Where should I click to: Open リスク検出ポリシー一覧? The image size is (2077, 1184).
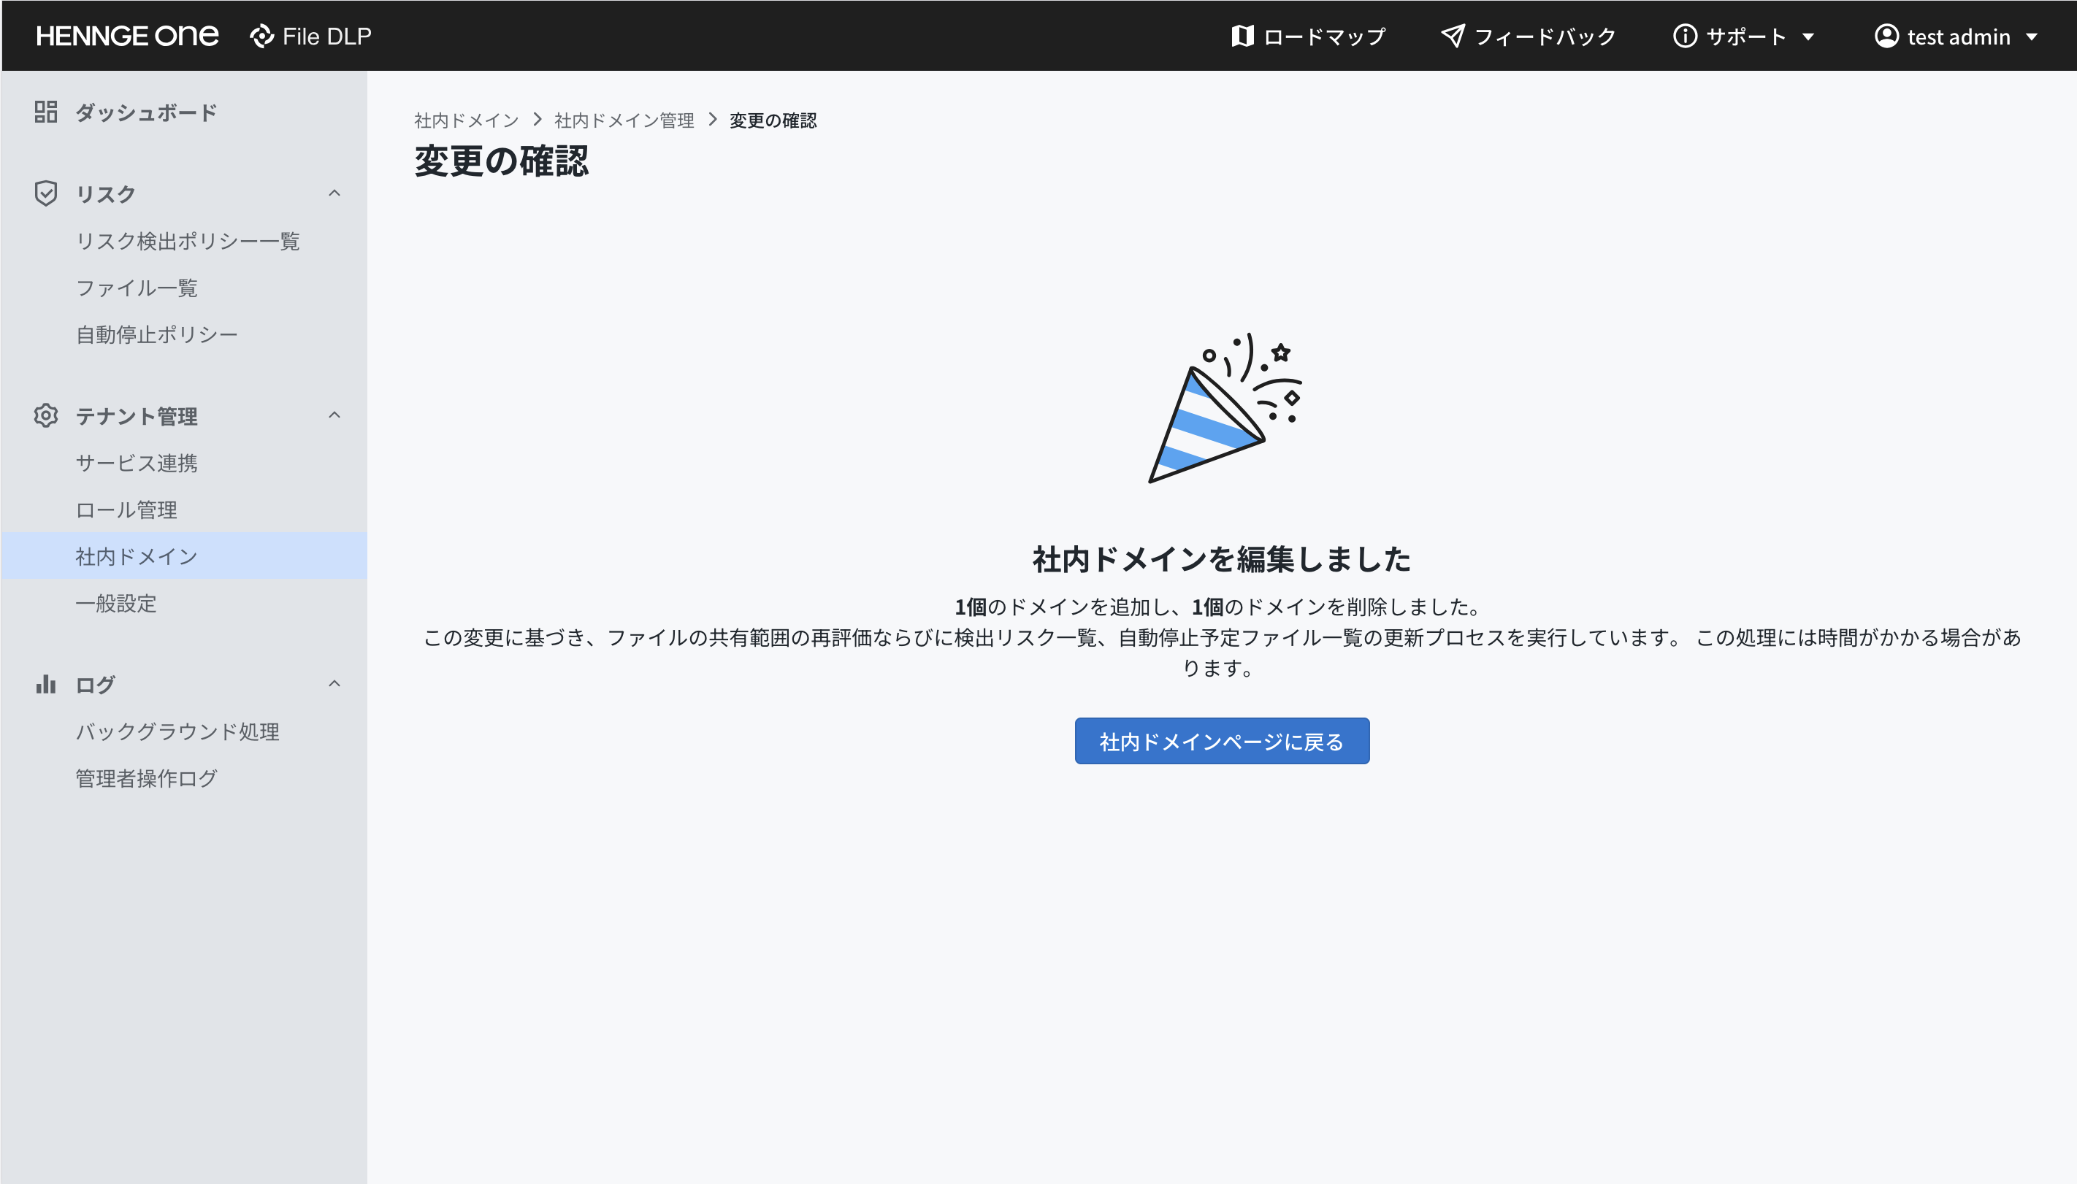(x=188, y=241)
